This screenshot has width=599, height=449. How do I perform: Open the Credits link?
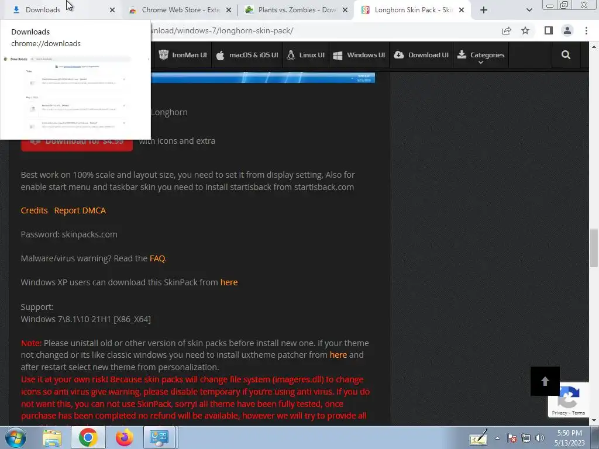tap(34, 210)
